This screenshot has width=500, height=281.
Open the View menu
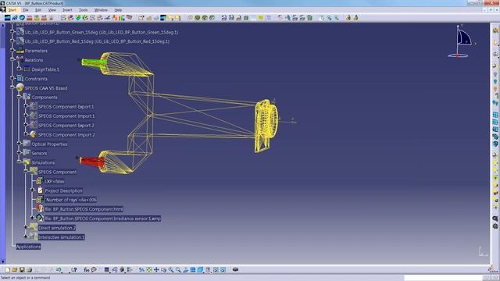52,10
